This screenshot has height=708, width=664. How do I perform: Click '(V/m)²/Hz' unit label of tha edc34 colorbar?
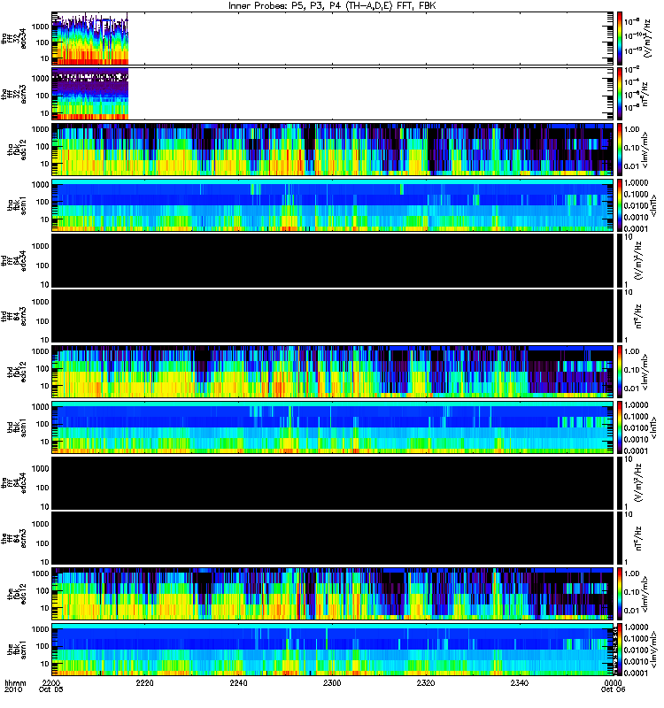[x=647, y=38]
